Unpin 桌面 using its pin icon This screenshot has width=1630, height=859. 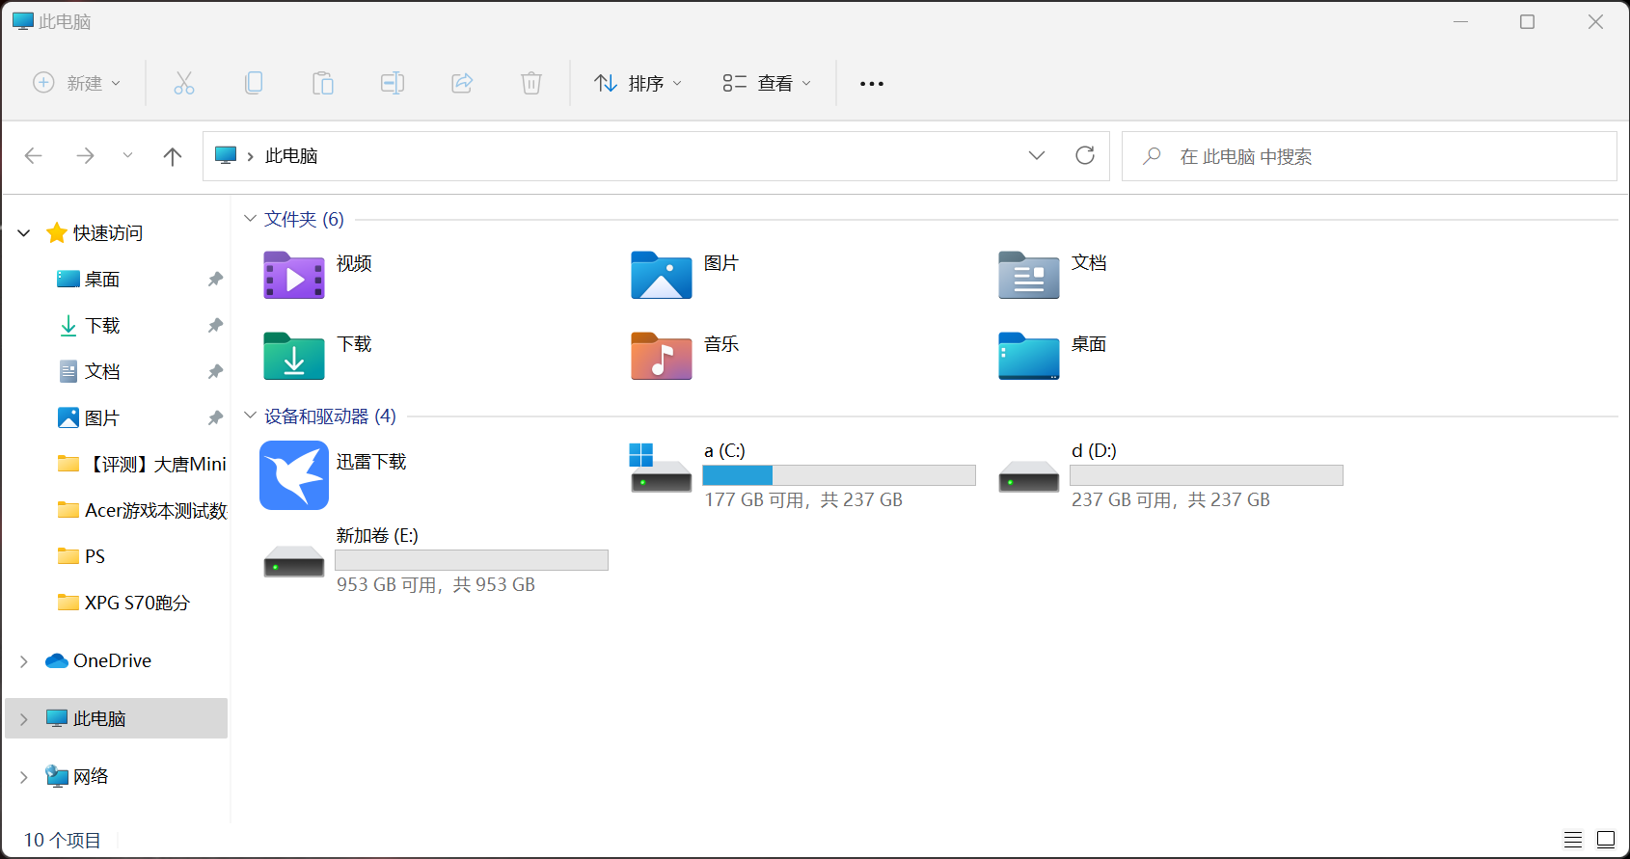click(x=215, y=279)
